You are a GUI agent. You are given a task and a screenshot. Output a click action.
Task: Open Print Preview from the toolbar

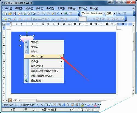(29, 14)
